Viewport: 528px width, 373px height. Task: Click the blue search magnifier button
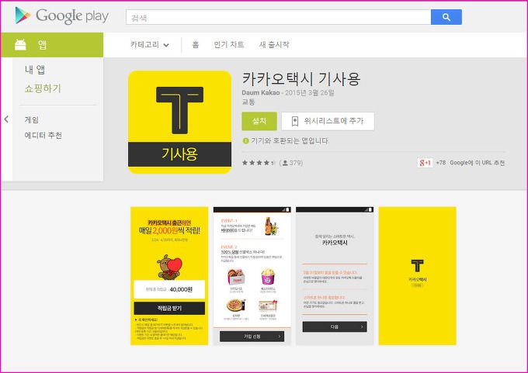[446, 17]
